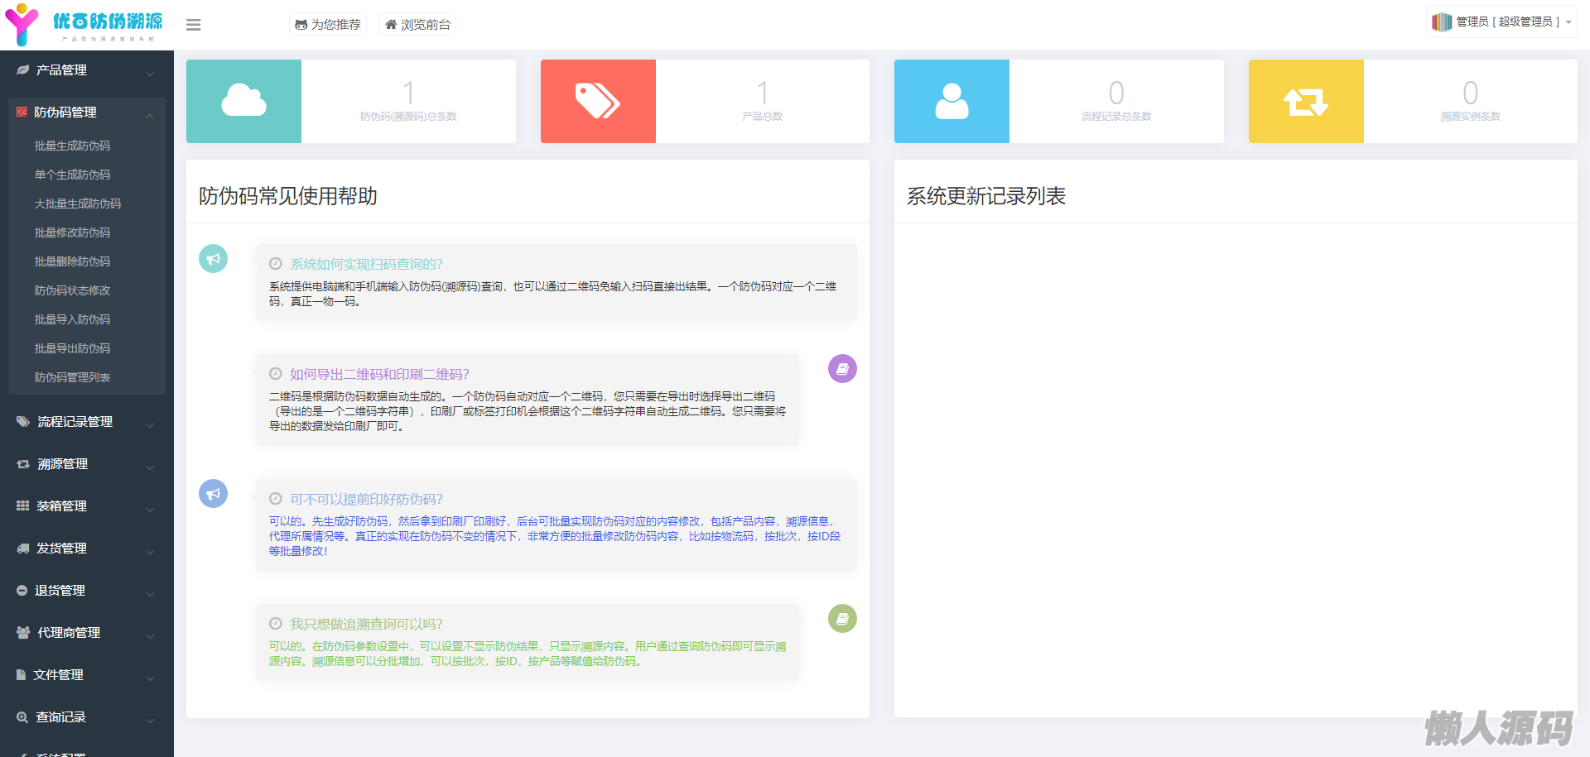1590x757 pixels.
Task: Toggle the hamburger sidebar menu icon
Action: click(193, 25)
